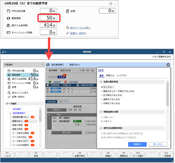Click the 証憑 document icon in sidebar
This screenshot has height=163, width=175.
pos(9,87)
